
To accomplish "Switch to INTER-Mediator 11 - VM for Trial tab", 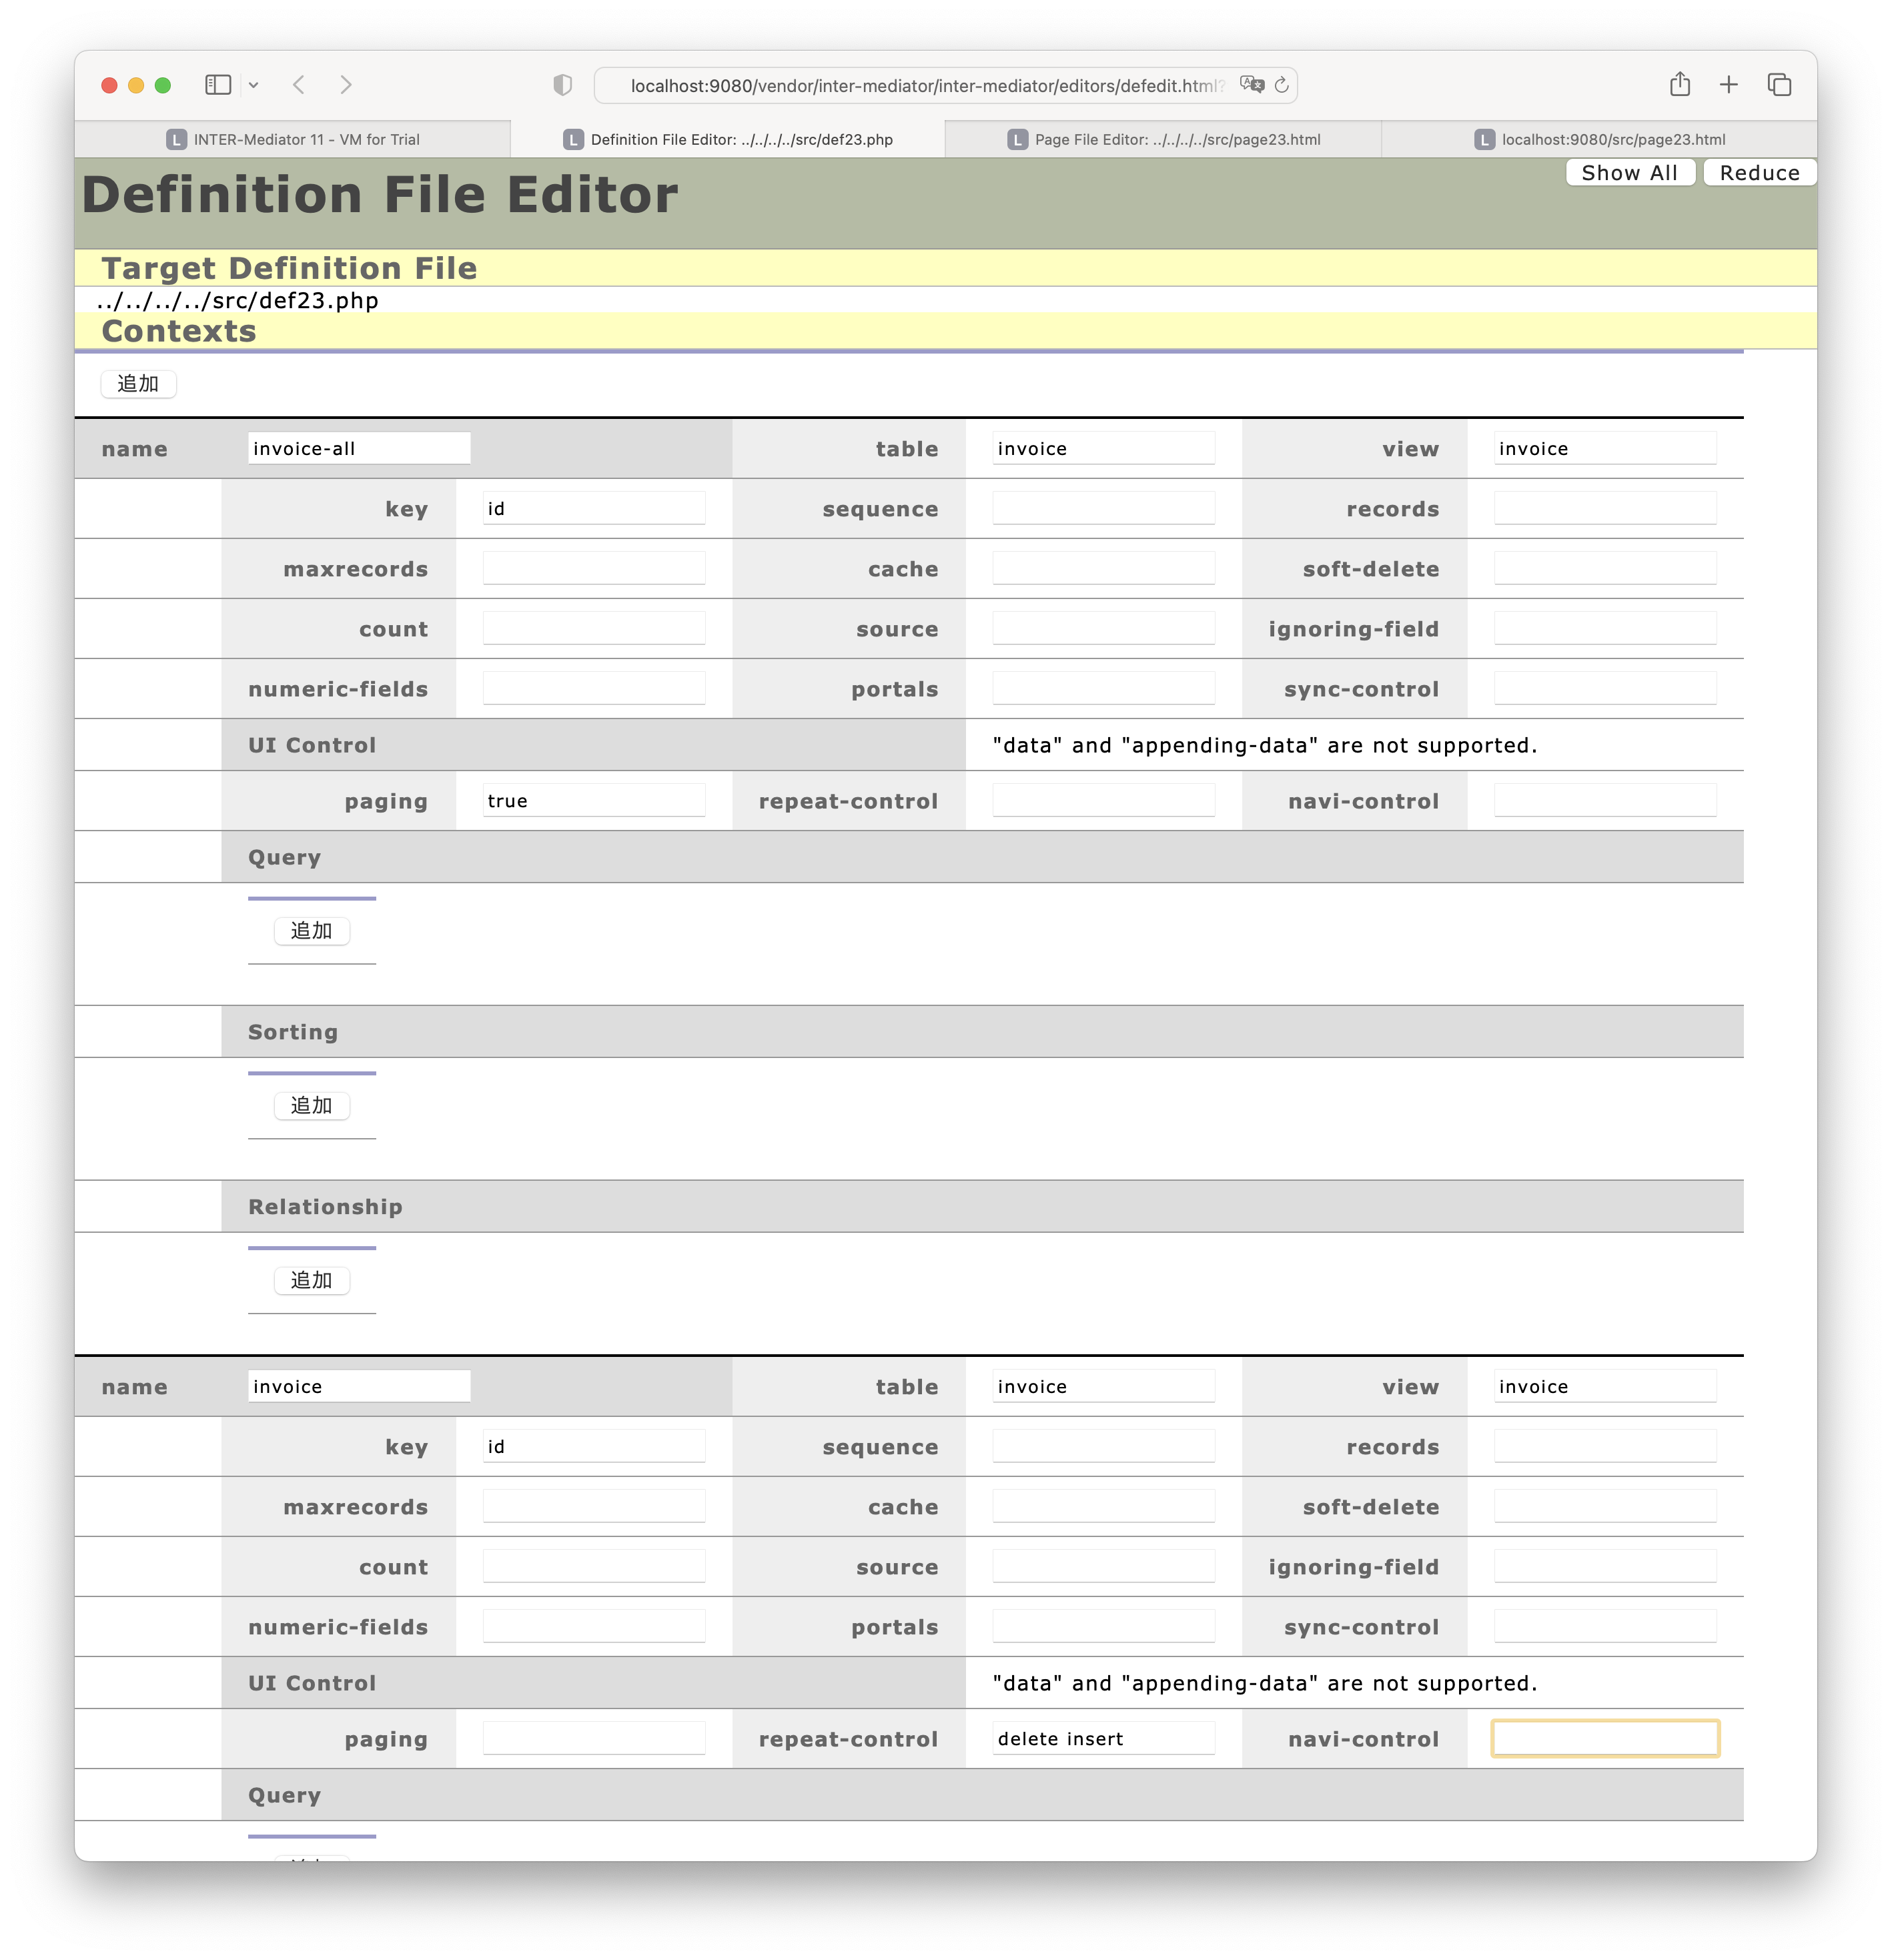I will 293,139.
